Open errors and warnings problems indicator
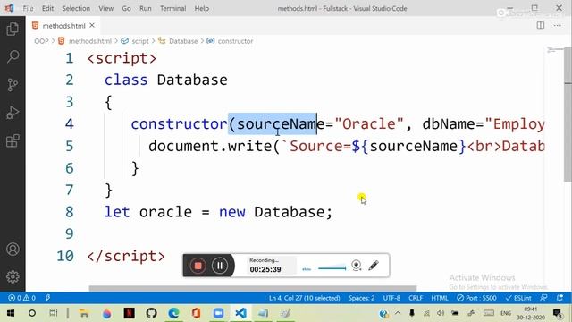This screenshot has width=572, height=322. click(21, 298)
